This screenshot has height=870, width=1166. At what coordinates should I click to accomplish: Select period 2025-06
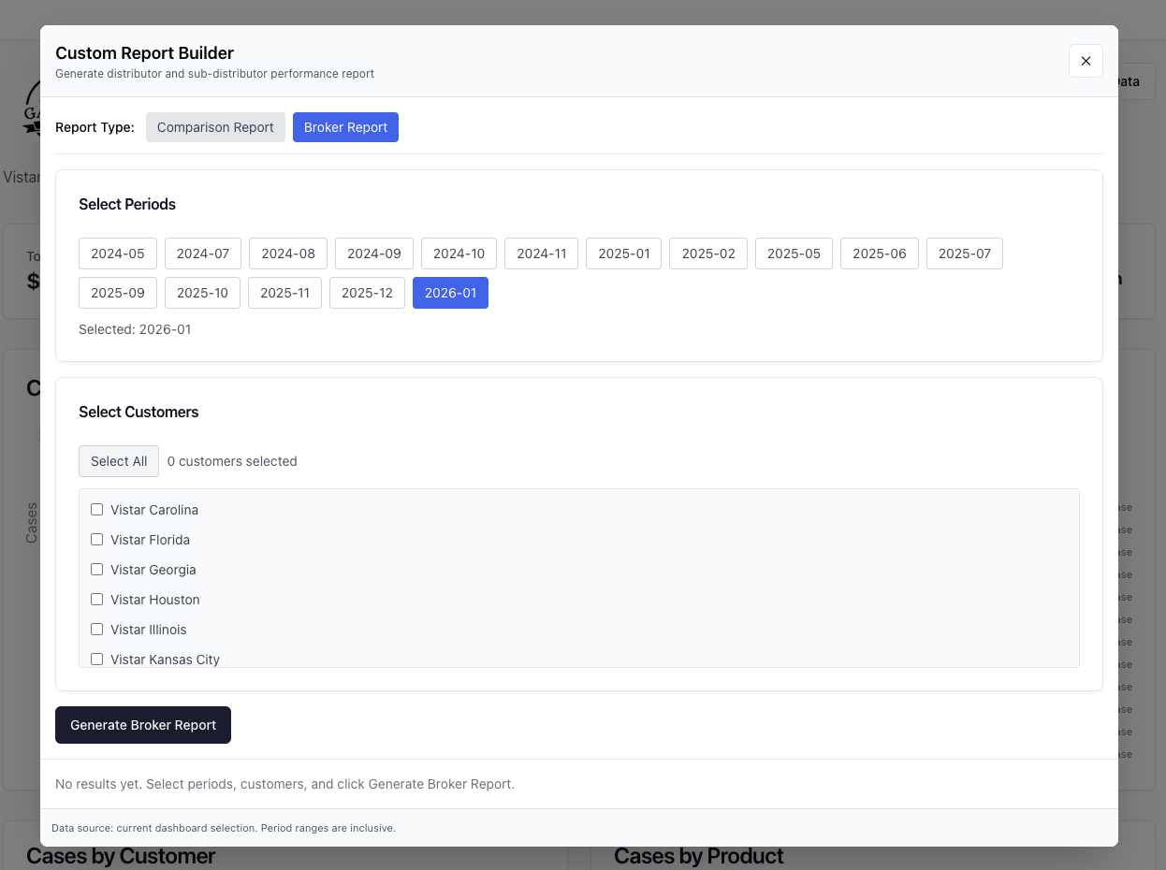880,254
